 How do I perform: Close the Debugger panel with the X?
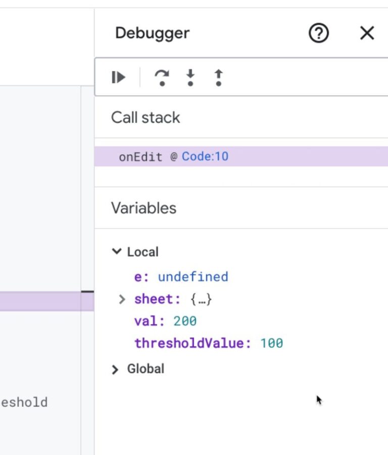[x=367, y=33]
